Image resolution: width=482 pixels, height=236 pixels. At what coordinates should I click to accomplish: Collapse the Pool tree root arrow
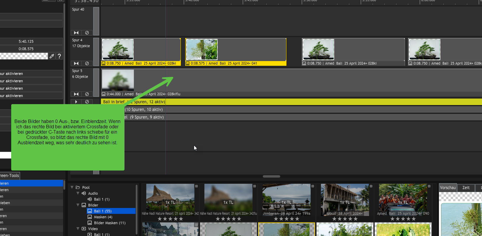[x=72, y=187]
